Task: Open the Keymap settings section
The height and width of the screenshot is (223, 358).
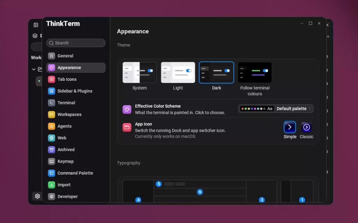Action: [76, 161]
